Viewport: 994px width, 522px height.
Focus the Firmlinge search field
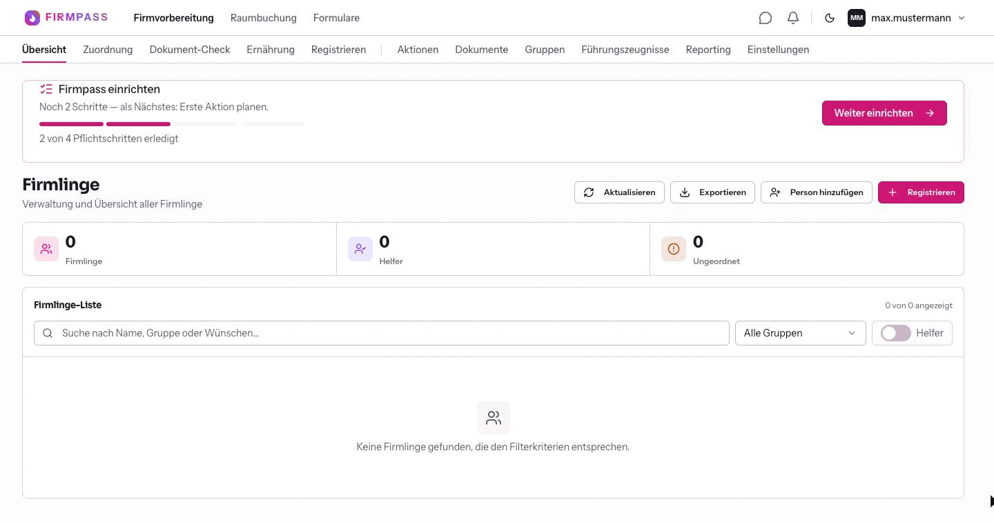click(382, 333)
